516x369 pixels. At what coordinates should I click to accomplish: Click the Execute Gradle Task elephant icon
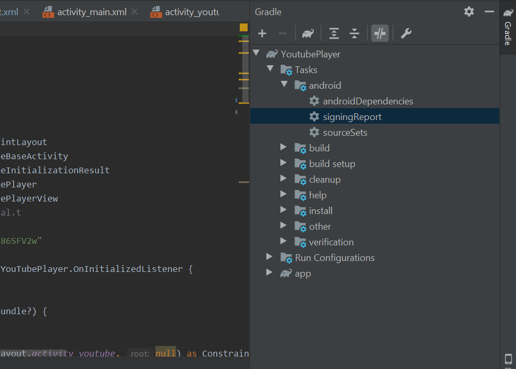point(308,33)
